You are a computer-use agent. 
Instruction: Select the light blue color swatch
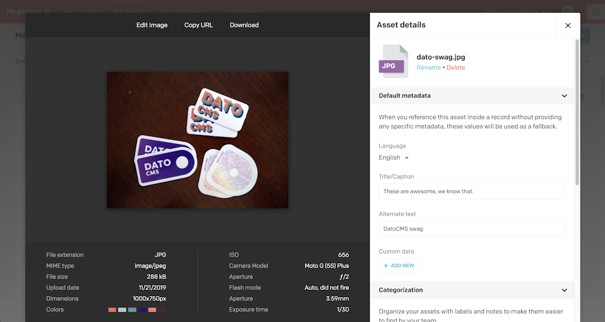pyautogui.click(x=122, y=310)
